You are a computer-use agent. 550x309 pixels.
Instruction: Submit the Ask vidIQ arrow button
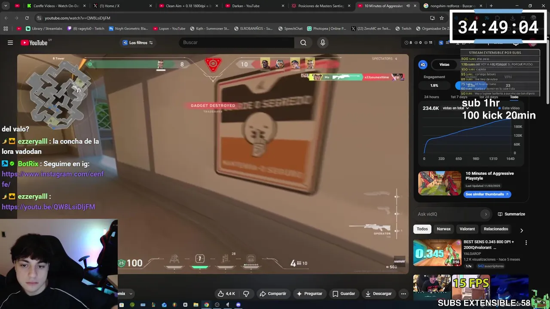[486, 214]
